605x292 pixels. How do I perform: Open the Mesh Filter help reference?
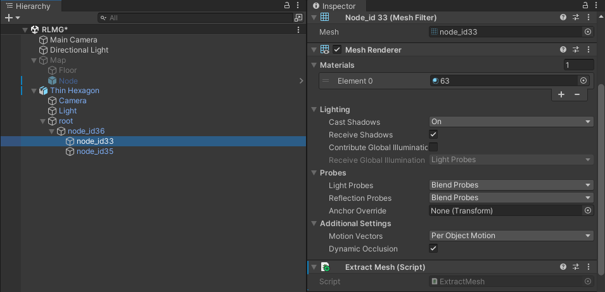pos(563,17)
